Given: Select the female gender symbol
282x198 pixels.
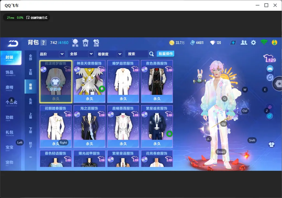Looking at the screenshot, I should click(270, 107).
